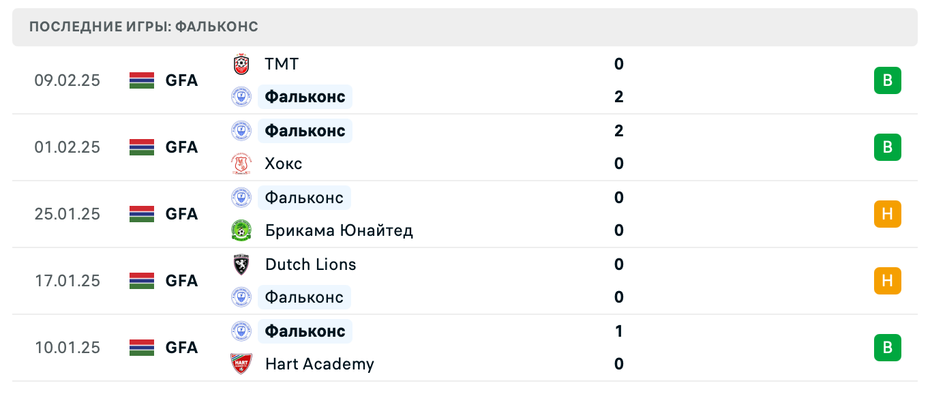
Task: Click the Hawks (Хокс) team crest
Action: [x=241, y=164]
